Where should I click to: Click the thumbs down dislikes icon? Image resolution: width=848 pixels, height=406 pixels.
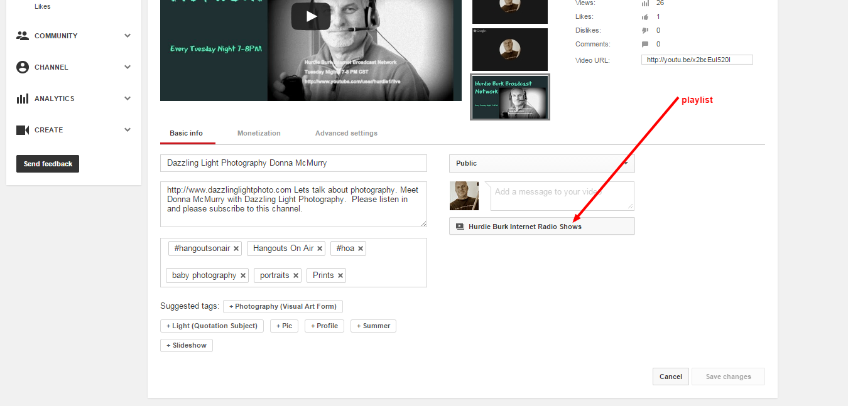(x=645, y=31)
